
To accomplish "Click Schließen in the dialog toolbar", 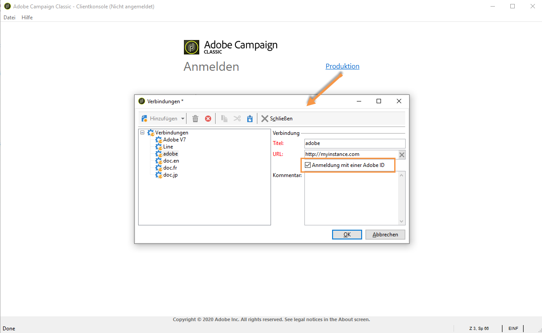I will [277, 119].
